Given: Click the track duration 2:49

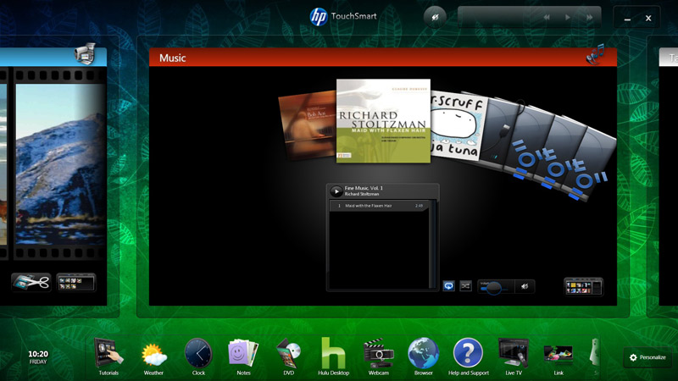Looking at the screenshot, I should click(x=419, y=206).
